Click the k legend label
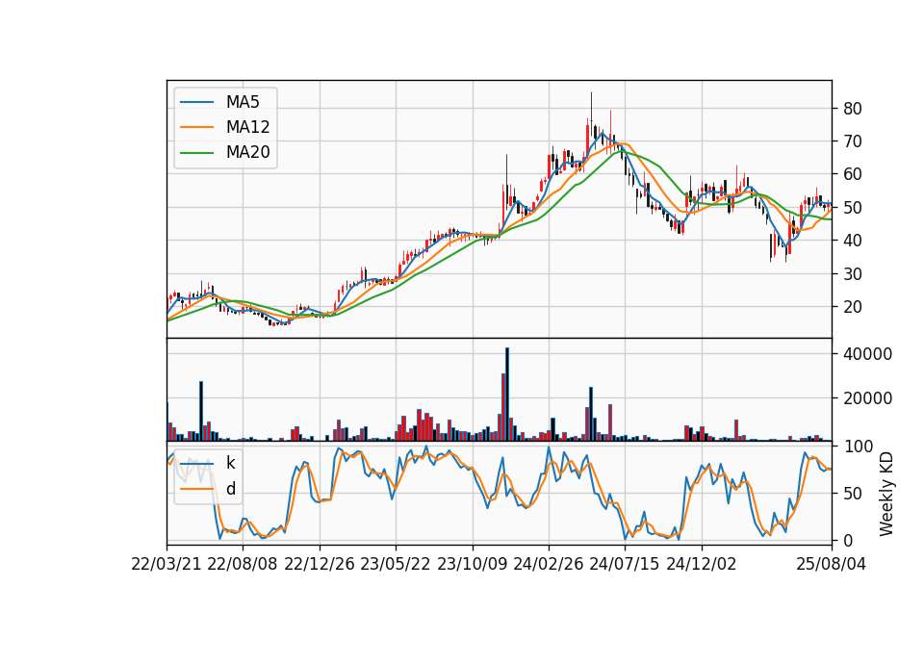Image resolution: width=924 pixels, height=664 pixels. tap(230, 463)
